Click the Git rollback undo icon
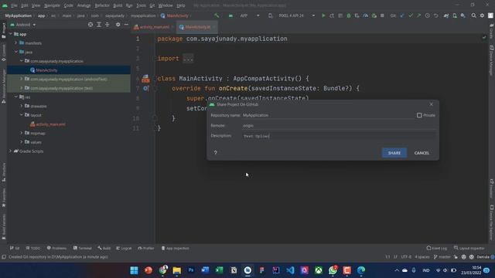Screen dimensions: 495x278 435,15
